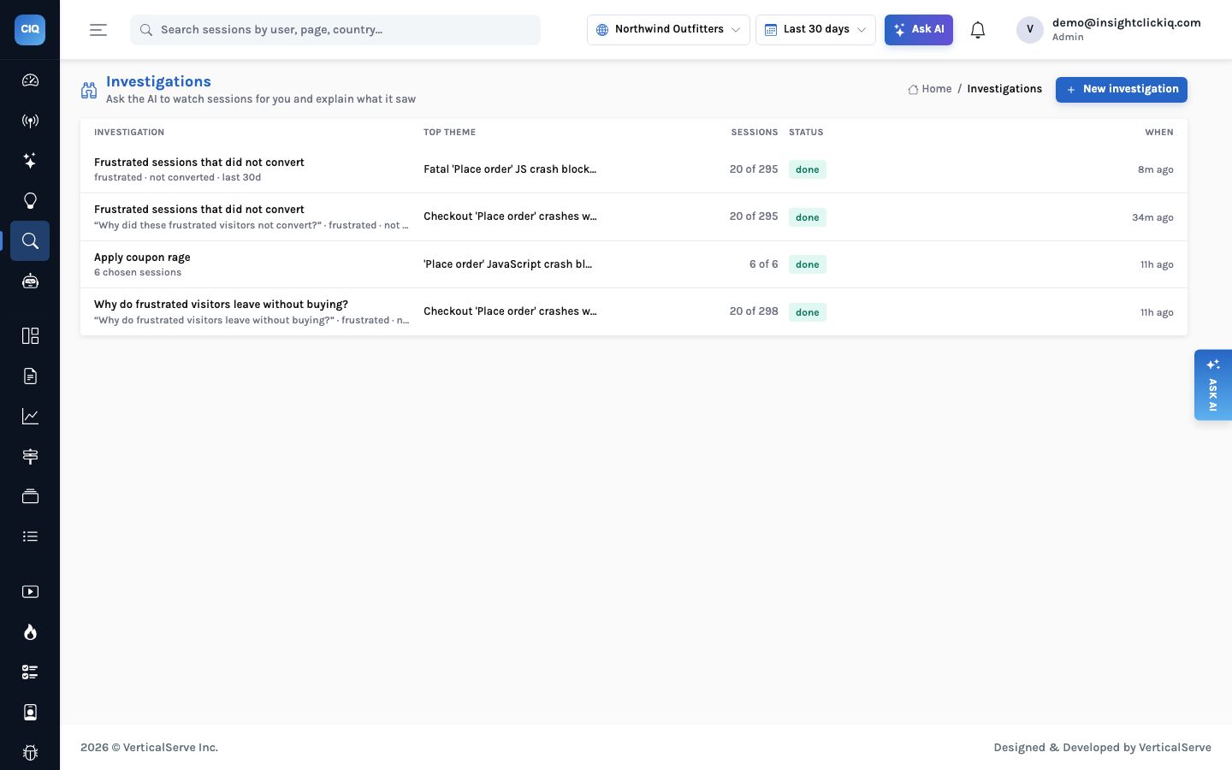Open the 34m ago Frustrated sessions investigation
Screen dimensions: 1232x770
click(634, 217)
